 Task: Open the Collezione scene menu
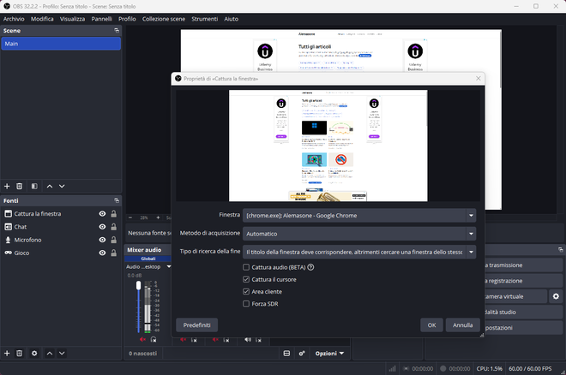click(x=164, y=19)
